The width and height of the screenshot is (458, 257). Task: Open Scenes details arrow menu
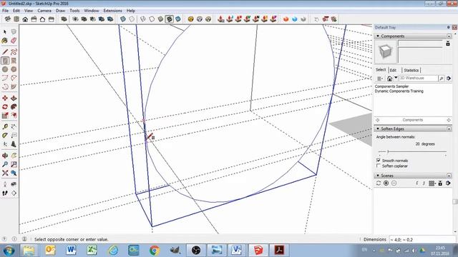click(449, 183)
